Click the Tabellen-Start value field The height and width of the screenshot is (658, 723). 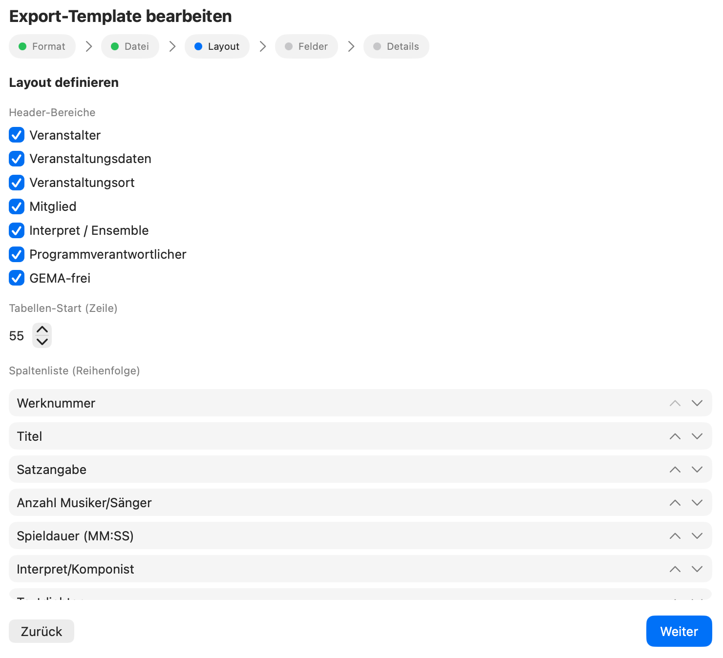17,335
